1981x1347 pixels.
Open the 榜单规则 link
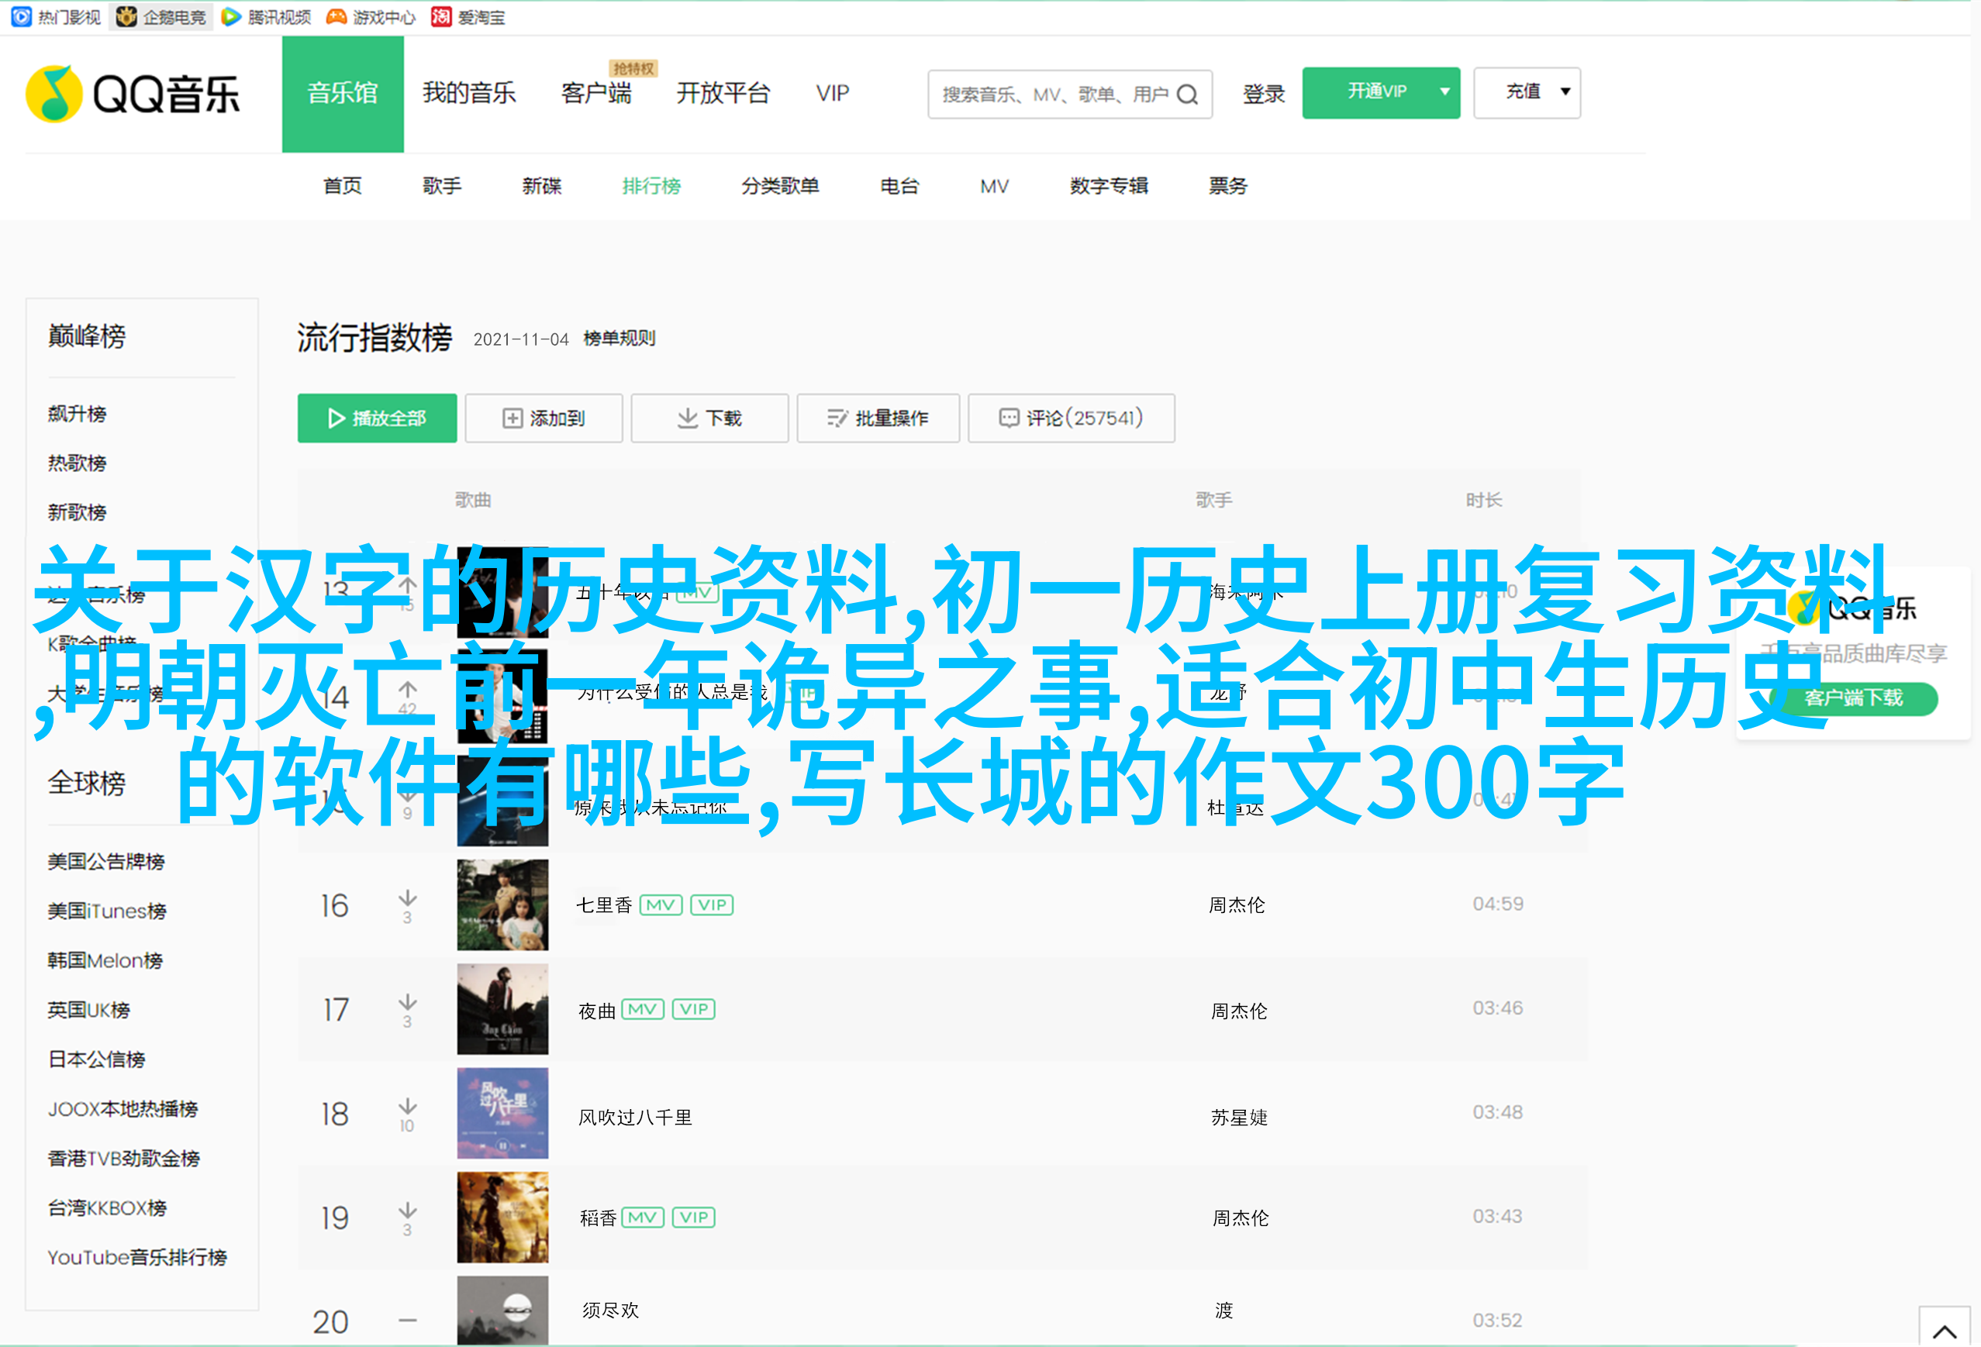(x=619, y=338)
